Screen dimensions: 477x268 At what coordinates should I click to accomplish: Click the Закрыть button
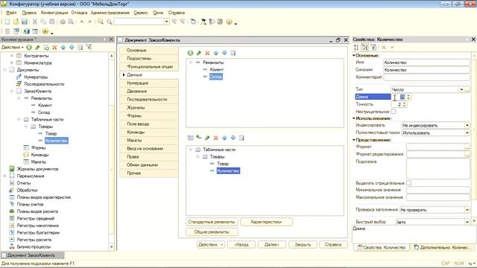click(303, 244)
